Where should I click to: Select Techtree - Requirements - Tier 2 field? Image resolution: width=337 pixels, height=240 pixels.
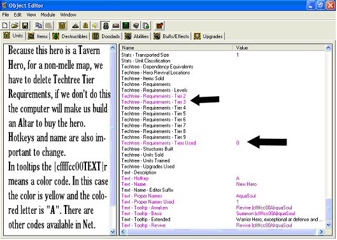pos(223,96)
